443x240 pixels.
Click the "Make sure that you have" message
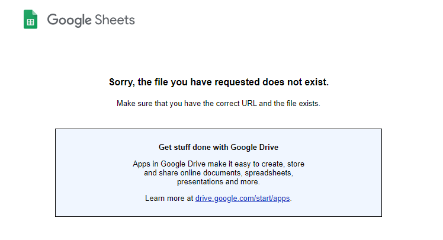coord(219,104)
